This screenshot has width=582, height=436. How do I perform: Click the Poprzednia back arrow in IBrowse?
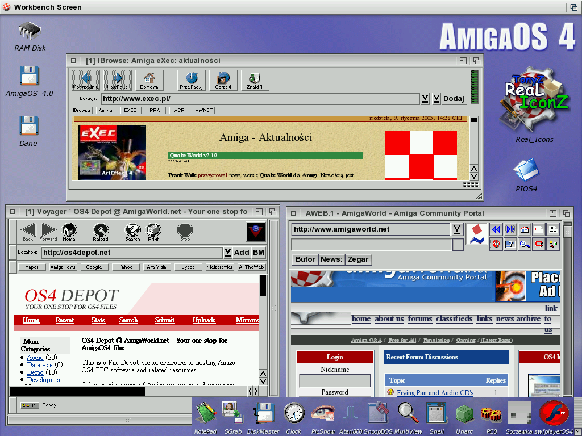[x=86, y=80]
